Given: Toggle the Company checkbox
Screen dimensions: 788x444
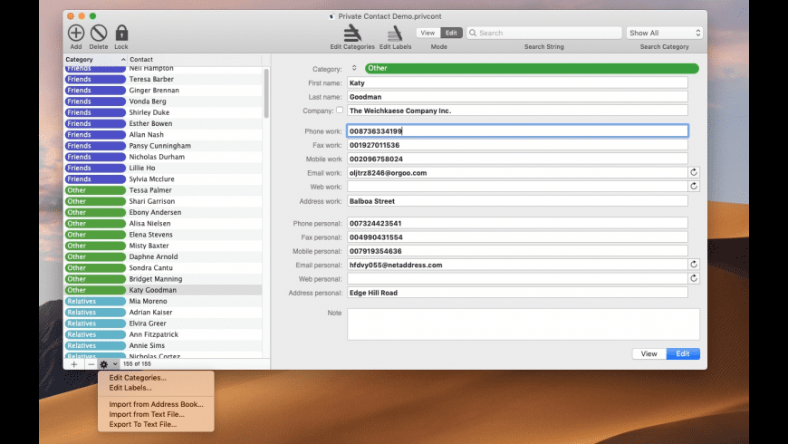Looking at the screenshot, I should pos(340,111).
